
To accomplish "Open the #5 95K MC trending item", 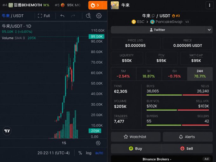I will click(67, 5).
